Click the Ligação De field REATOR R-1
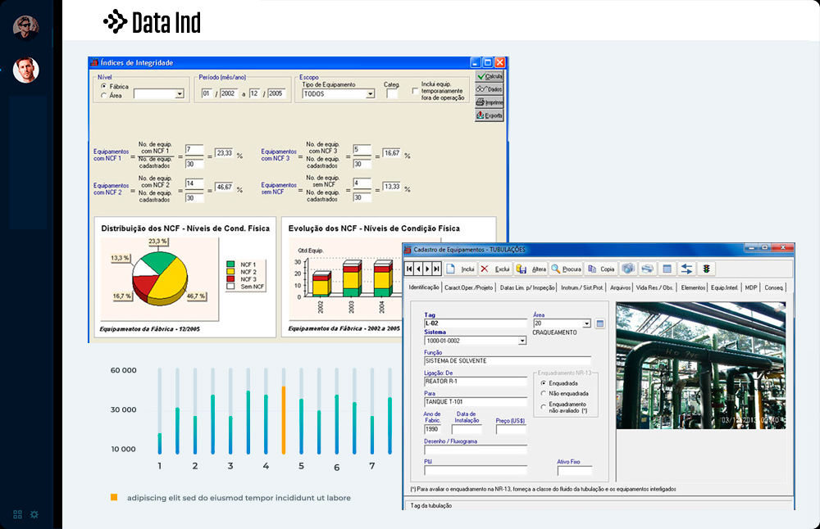820x529 pixels. tap(476, 382)
